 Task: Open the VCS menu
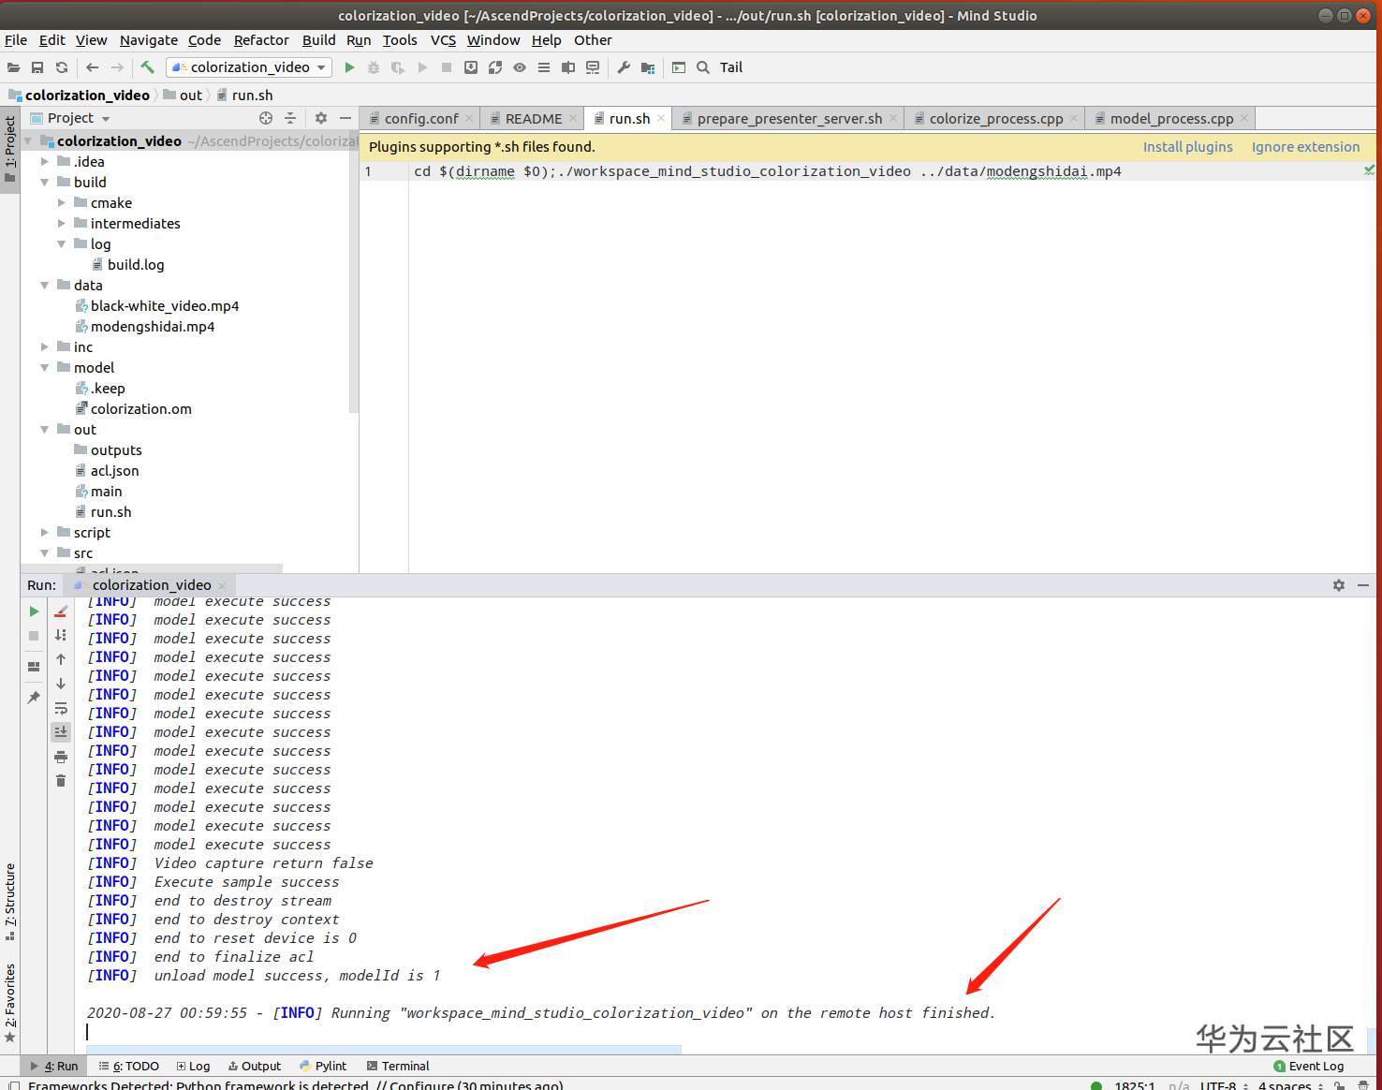pos(443,40)
